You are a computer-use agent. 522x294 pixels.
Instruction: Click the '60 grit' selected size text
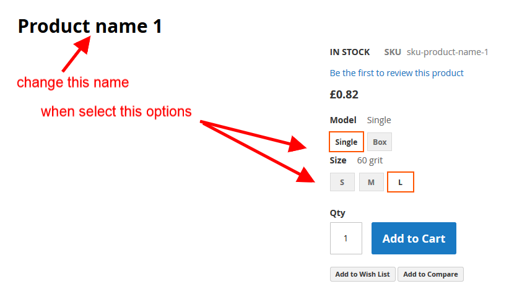370,160
